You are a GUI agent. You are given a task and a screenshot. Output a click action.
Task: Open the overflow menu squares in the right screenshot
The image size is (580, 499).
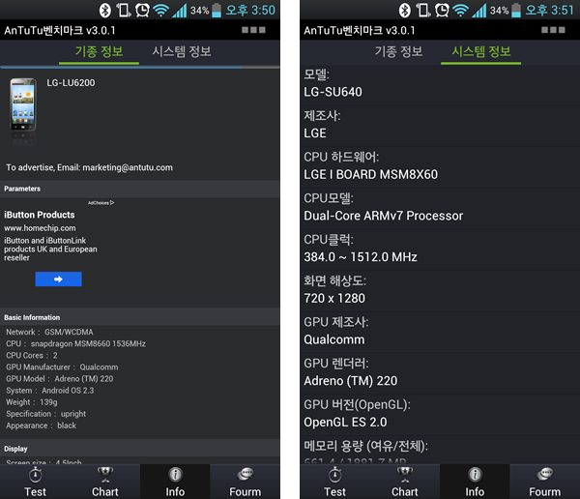pyautogui.click(x=553, y=30)
